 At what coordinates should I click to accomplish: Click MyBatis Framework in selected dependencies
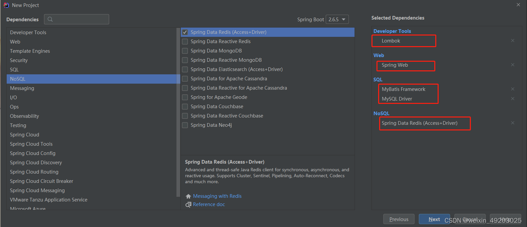tap(403, 89)
